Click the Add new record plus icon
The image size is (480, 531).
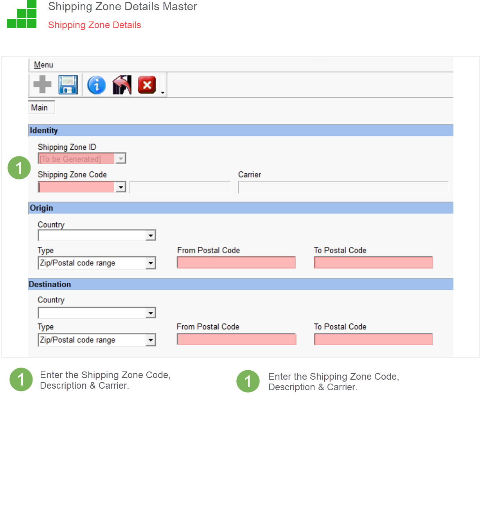coord(42,84)
